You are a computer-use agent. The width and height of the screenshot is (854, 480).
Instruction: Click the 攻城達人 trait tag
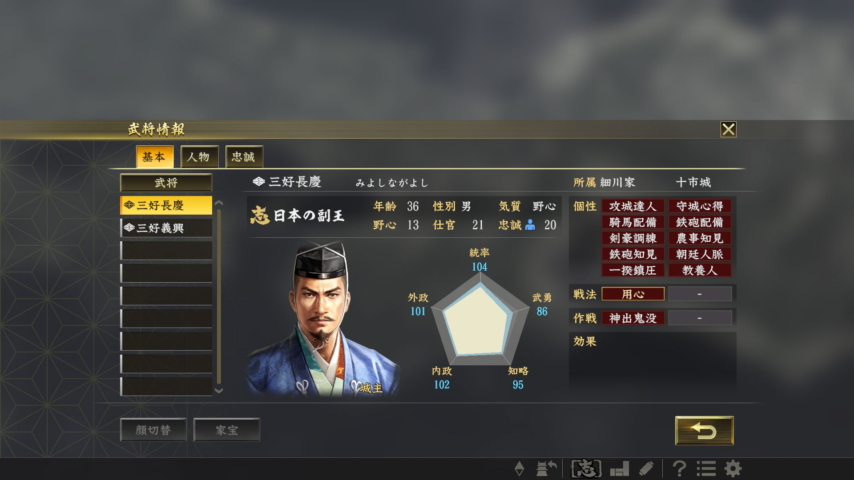point(633,206)
